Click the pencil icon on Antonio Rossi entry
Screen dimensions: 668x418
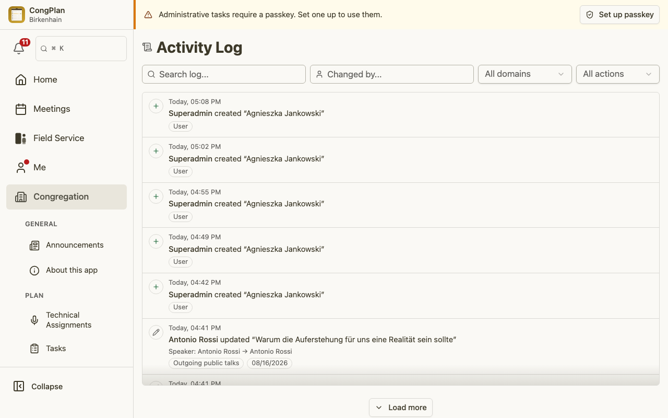(156, 332)
